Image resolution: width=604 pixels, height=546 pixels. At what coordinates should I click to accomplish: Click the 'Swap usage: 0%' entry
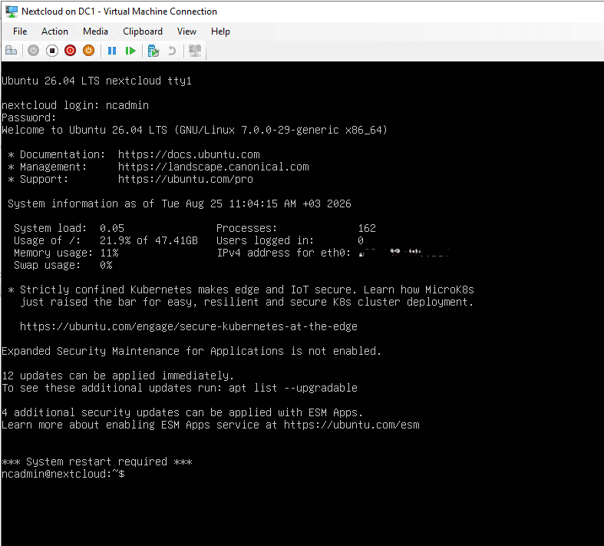[x=63, y=265]
